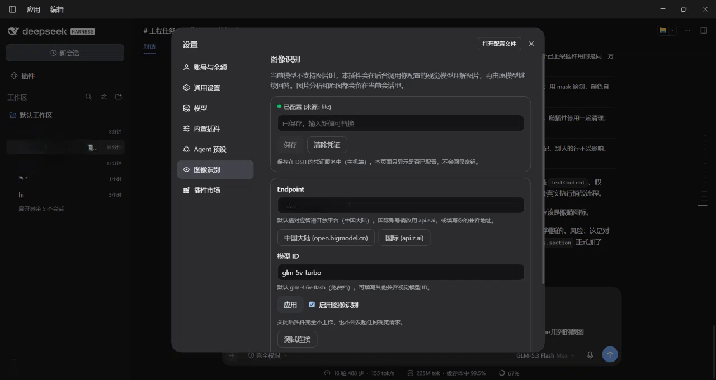Open the folder icon button in header
The image size is (716, 380).
pos(663,30)
